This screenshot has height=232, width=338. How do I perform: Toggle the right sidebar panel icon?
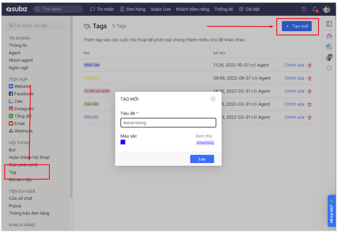(x=329, y=24)
